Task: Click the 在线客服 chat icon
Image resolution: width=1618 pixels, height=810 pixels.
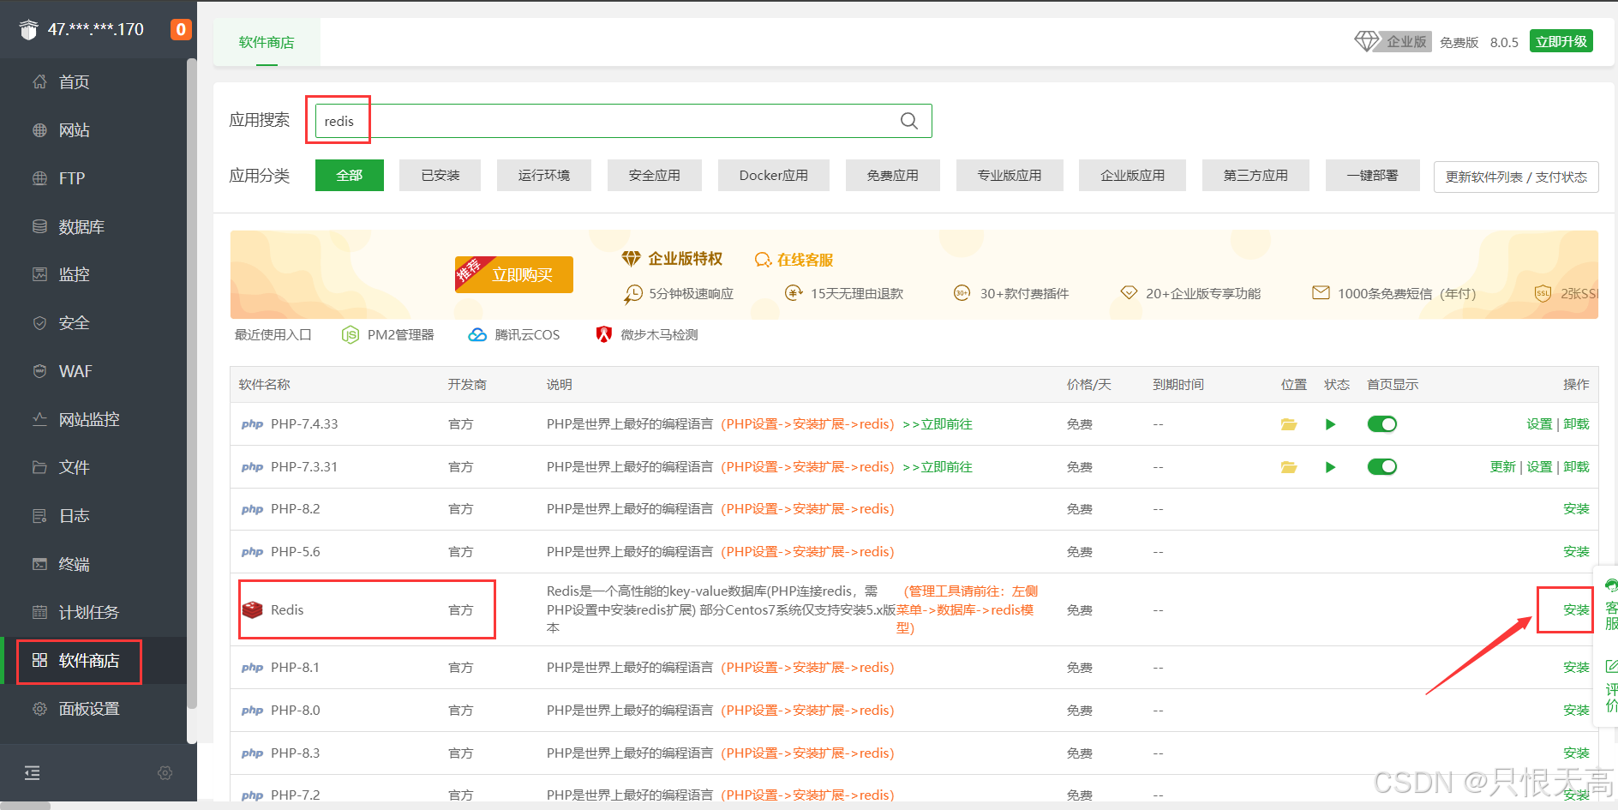Action: 763,260
